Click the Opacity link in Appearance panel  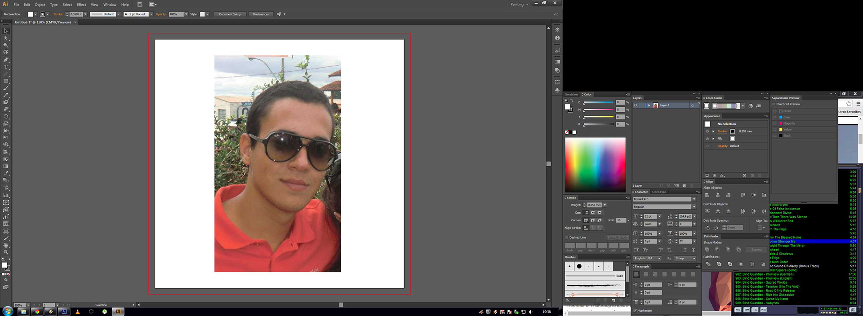722,146
